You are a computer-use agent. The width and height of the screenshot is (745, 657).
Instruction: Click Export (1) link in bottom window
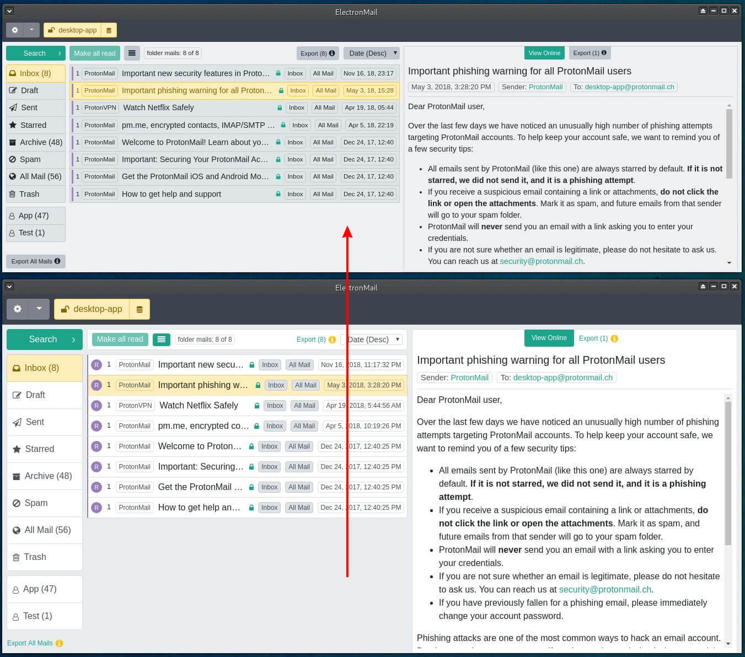point(593,338)
